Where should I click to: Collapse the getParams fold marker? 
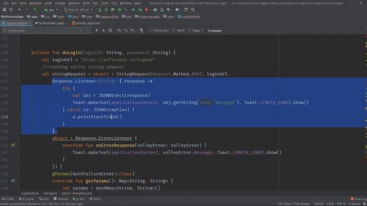pos(19,181)
